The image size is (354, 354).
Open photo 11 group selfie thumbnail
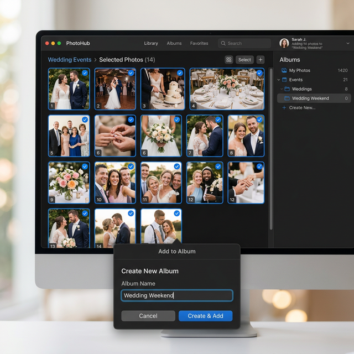coord(161,183)
